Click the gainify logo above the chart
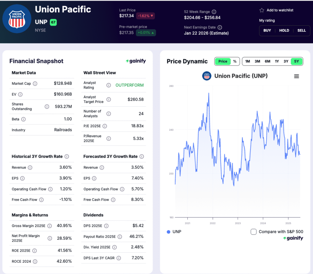This screenshot has width=313, height=274. [135, 61]
